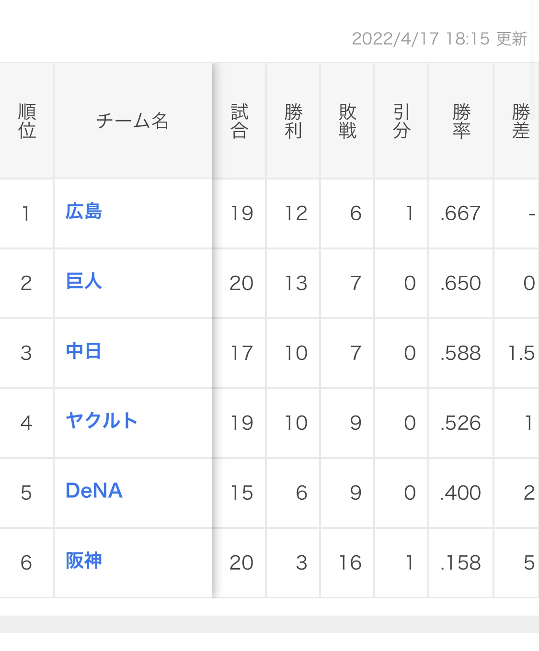Viewport: 539px width, 651px height.
Task: Click 広島's .667 win rate cell
Action: 460,213
